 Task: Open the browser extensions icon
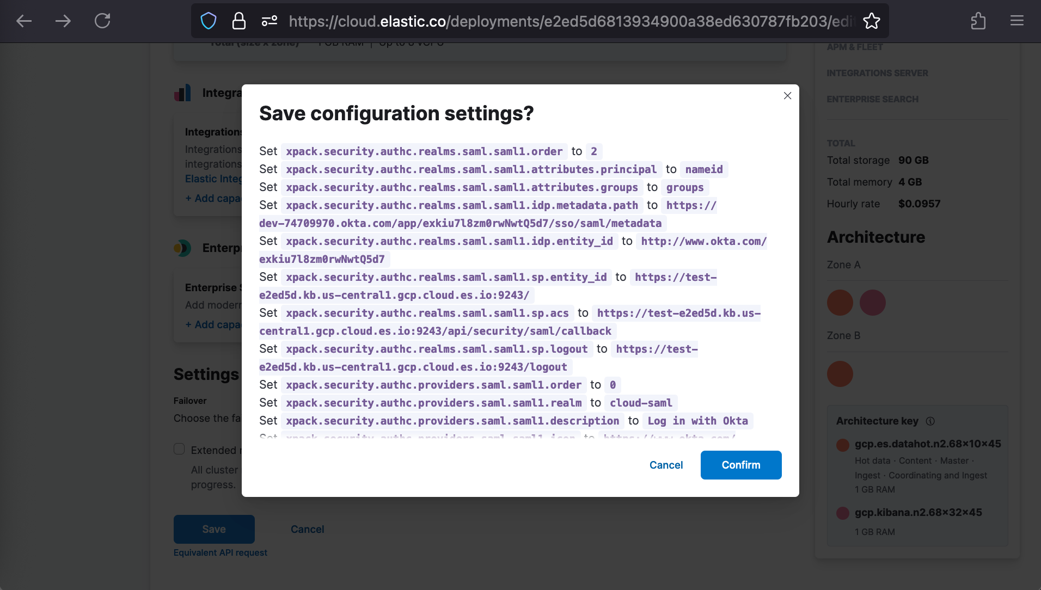pos(978,21)
